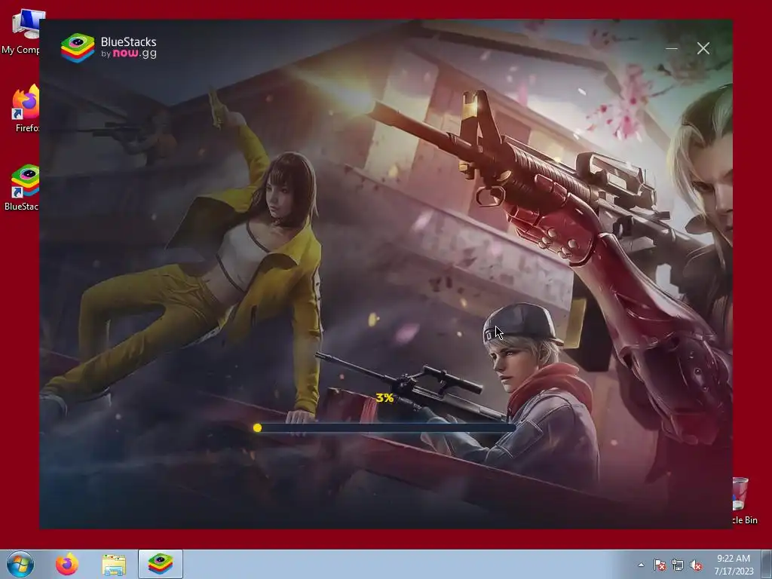Click the 3% loading percentage text
The height and width of the screenshot is (579, 772).
pyautogui.click(x=384, y=398)
